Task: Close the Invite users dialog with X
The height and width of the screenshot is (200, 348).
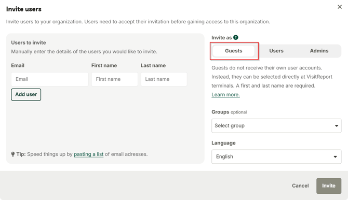Action: 340,7
